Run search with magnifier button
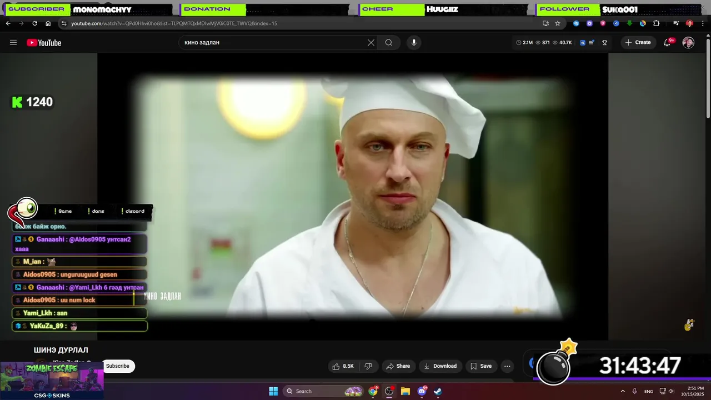Viewport: 711px width, 400px height. [x=389, y=43]
